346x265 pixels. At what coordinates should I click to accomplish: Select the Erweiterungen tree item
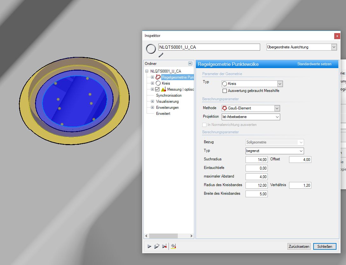167,108
